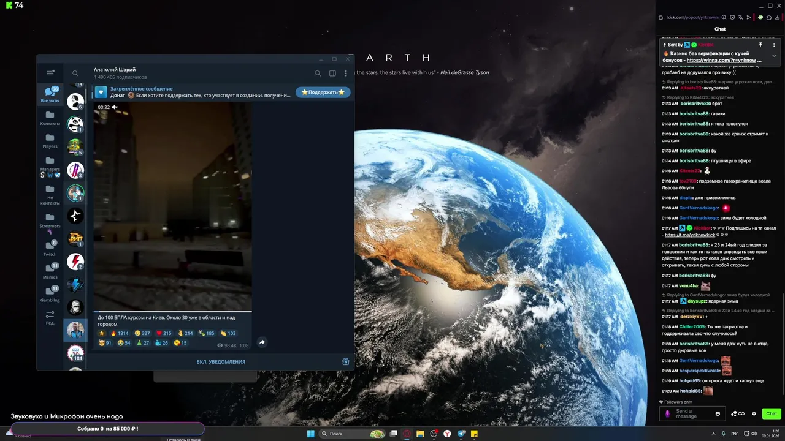
Task: Open the РИП avatar chat
Action: point(75,239)
